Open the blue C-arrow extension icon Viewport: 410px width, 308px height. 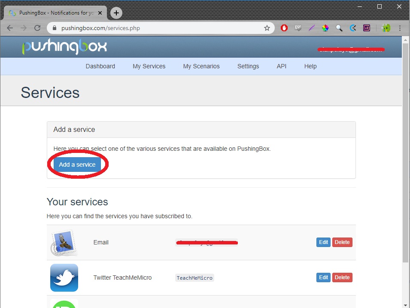tap(353, 28)
